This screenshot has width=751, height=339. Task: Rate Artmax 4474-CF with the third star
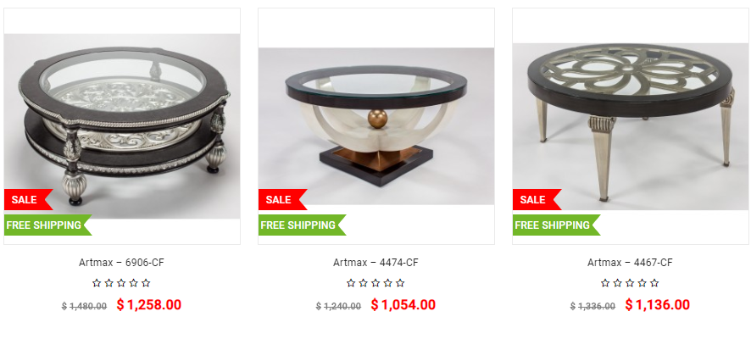[375, 283]
